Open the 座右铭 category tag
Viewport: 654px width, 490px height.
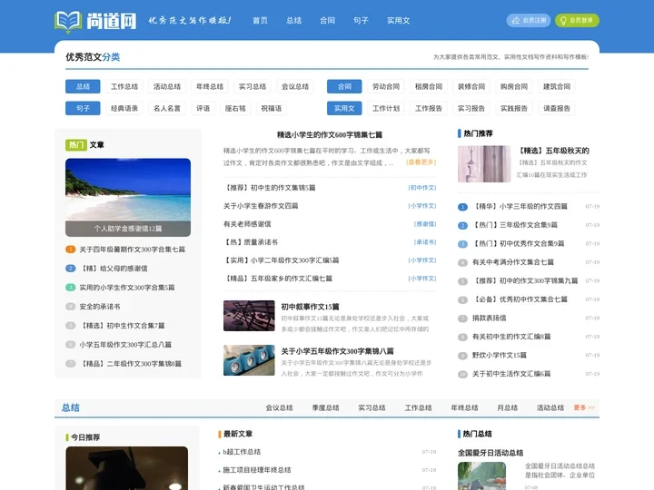coord(235,108)
